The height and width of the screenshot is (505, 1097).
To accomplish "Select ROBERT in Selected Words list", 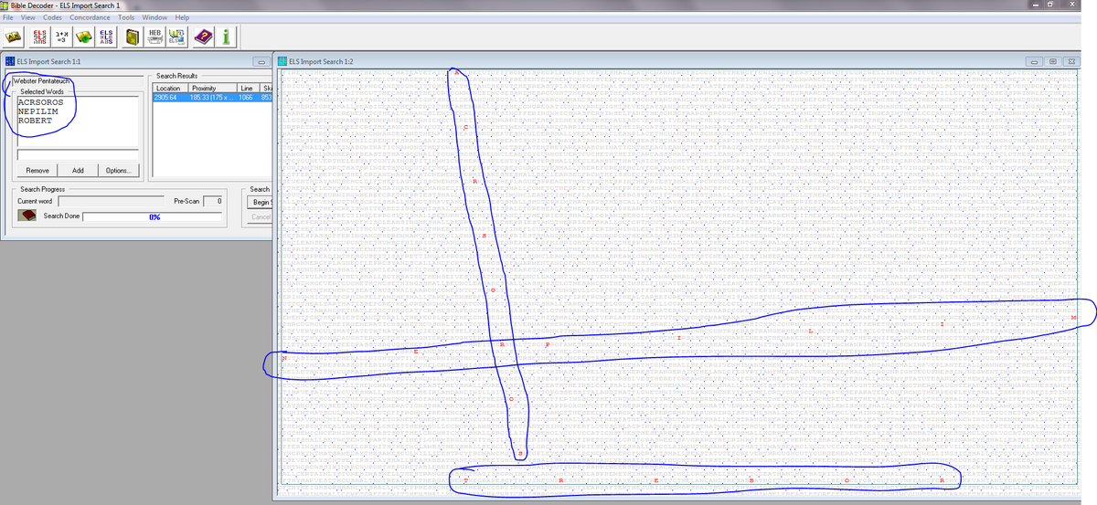I will point(34,121).
